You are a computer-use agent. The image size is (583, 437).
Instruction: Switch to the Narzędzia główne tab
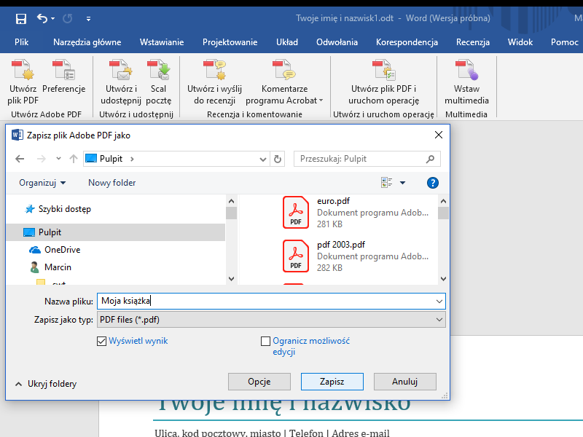tap(87, 42)
